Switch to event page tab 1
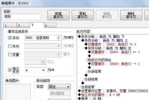This screenshot has height=100, width=149. 10,25
